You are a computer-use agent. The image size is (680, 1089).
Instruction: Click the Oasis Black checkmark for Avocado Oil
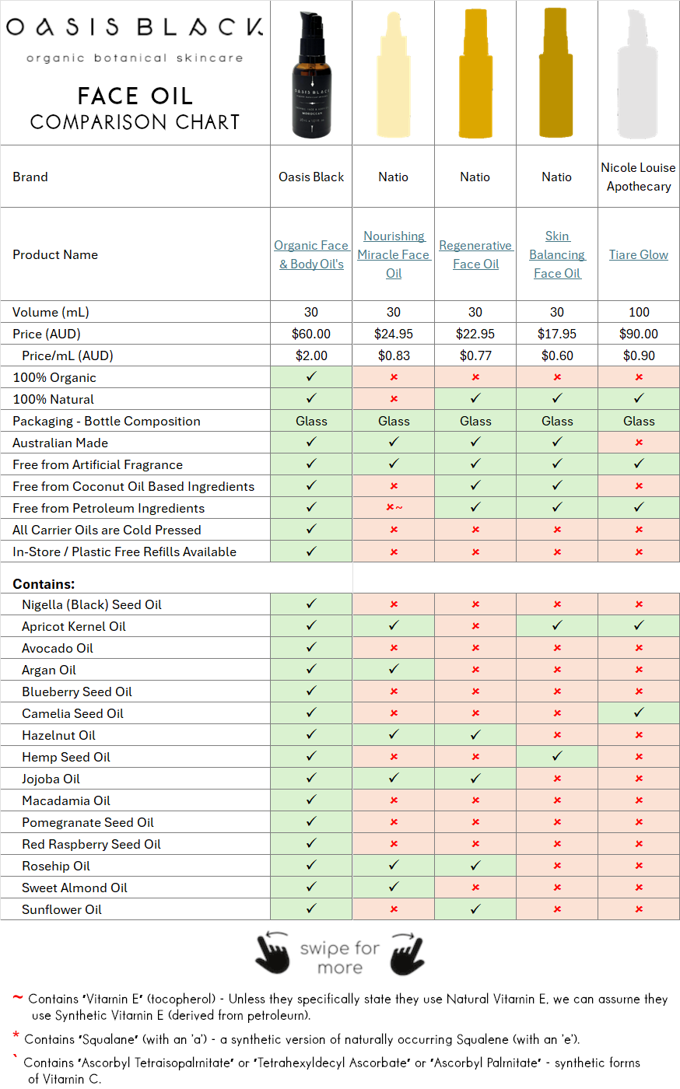click(x=311, y=647)
